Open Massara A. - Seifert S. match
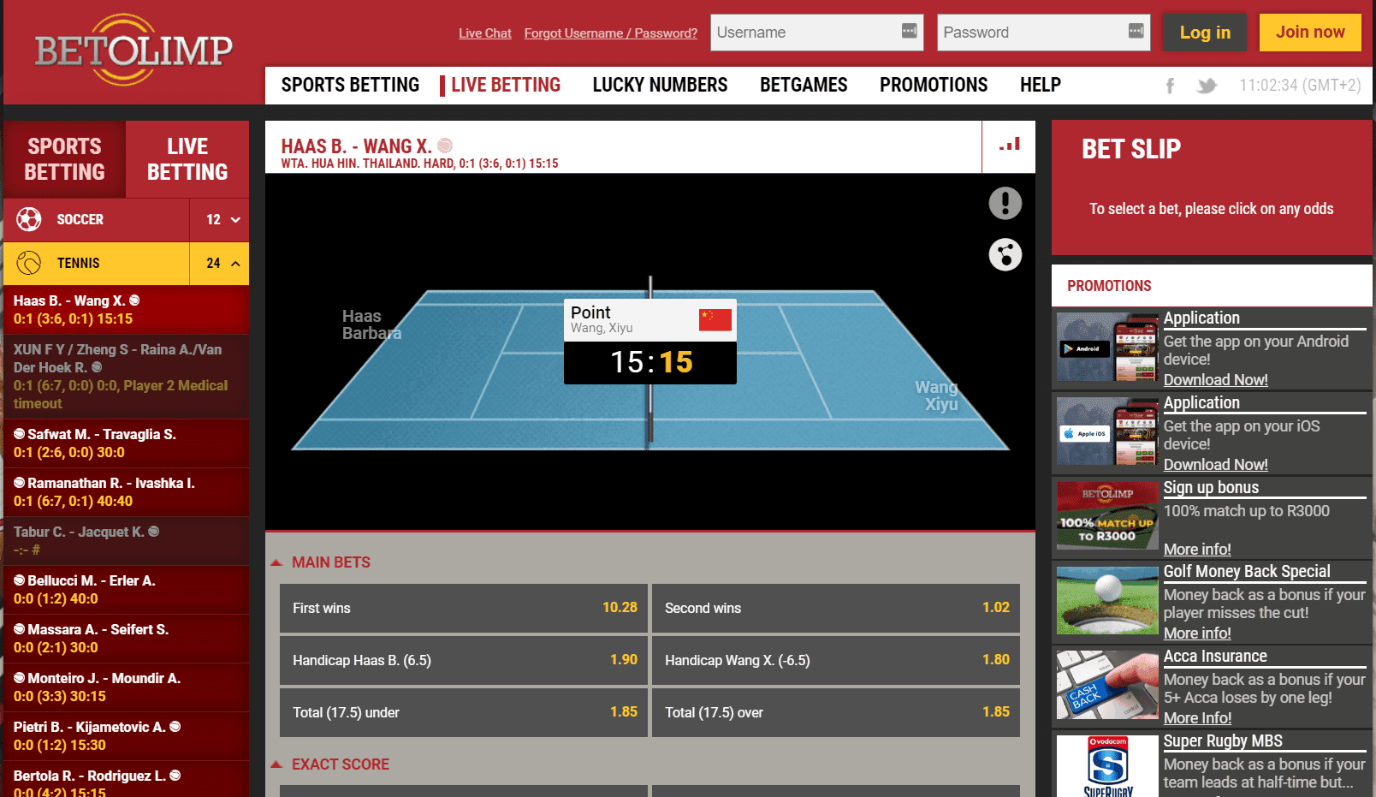This screenshot has height=797, width=1376. (x=126, y=639)
